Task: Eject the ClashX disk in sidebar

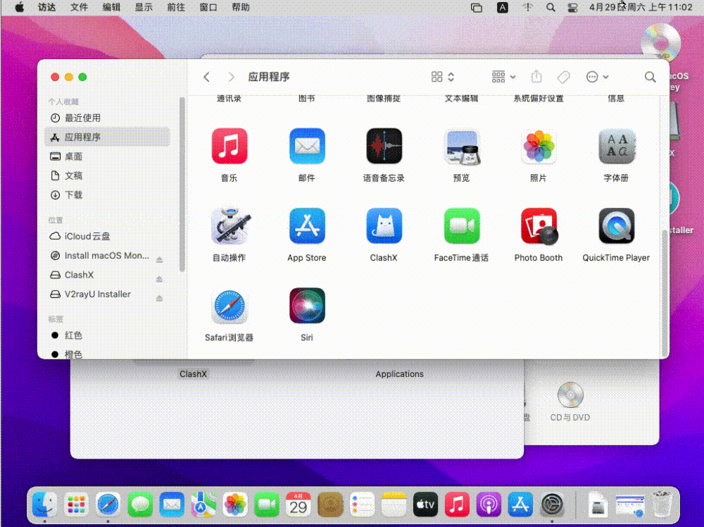Action: 160,275
